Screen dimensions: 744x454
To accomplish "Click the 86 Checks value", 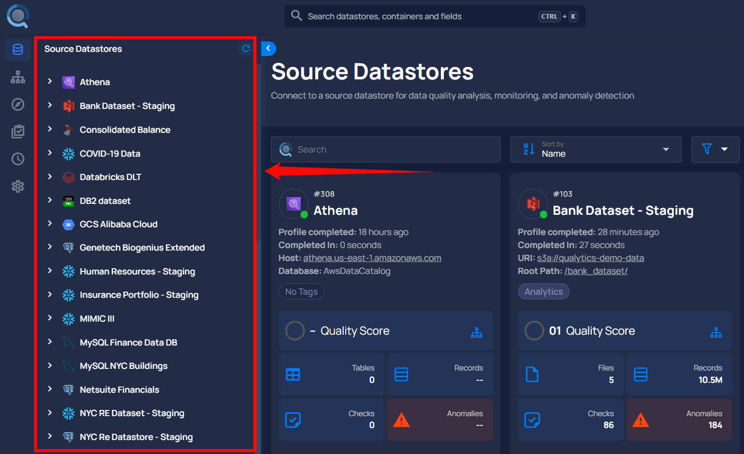I will (x=608, y=425).
